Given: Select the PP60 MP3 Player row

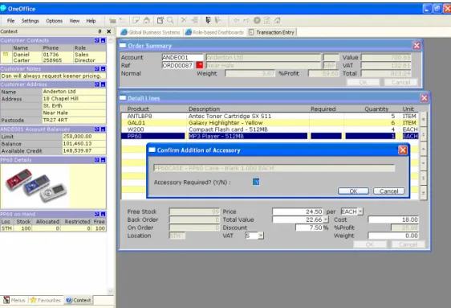Looking at the screenshot, I should pos(270,136).
